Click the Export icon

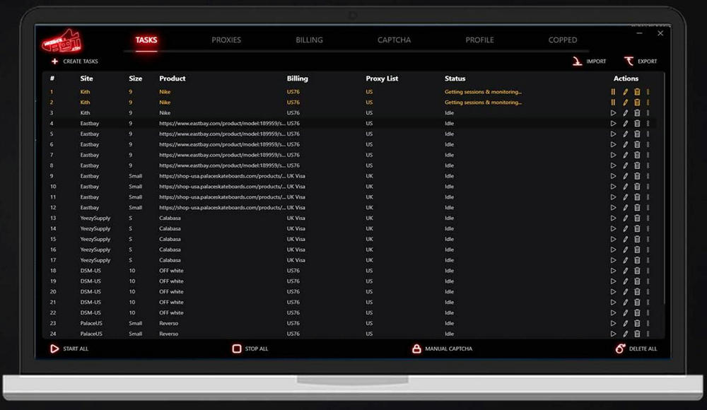point(629,61)
